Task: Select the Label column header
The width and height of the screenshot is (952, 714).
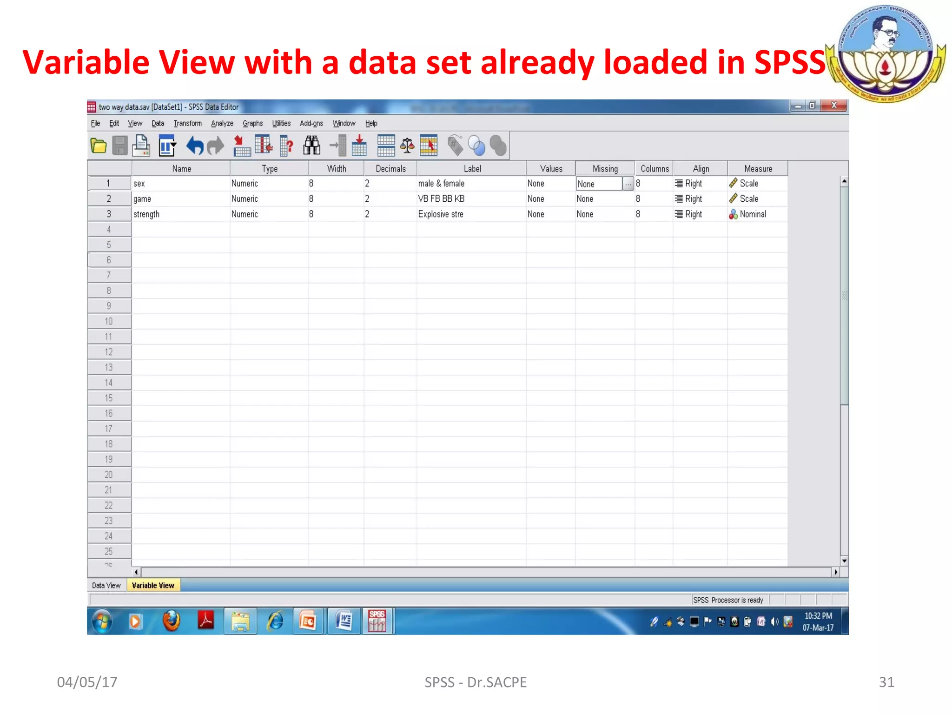Action: tap(472, 168)
